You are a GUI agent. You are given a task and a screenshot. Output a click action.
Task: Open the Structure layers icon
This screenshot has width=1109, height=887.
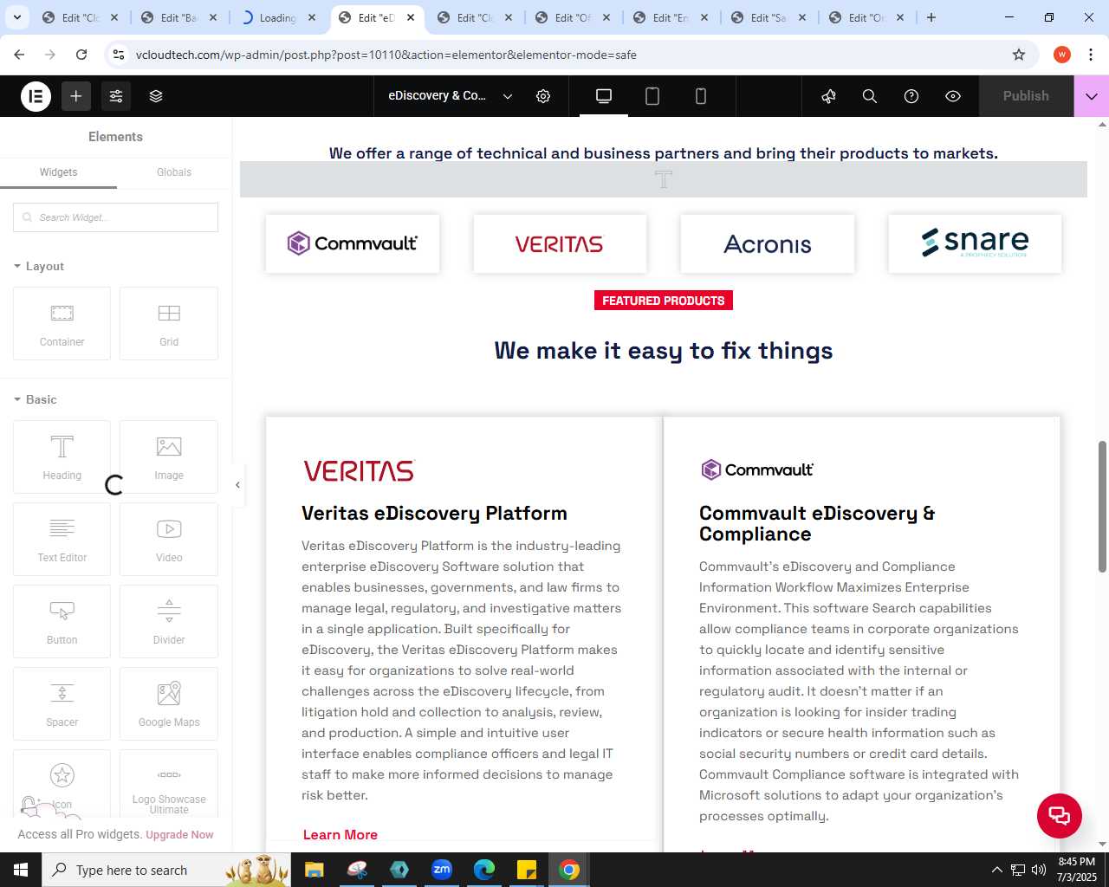tap(156, 96)
